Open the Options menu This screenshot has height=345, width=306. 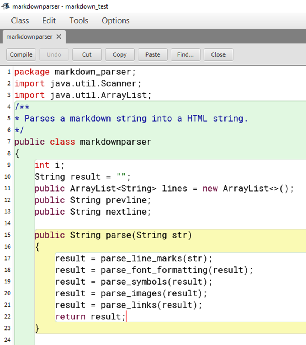pos(116,21)
